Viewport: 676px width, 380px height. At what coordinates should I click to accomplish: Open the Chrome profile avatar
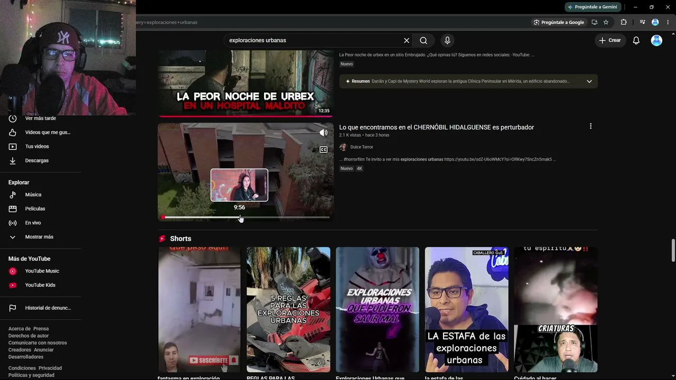pyautogui.click(x=655, y=22)
